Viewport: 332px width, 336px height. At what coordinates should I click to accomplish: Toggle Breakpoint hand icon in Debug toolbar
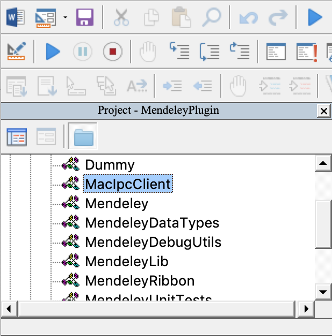(x=148, y=52)
